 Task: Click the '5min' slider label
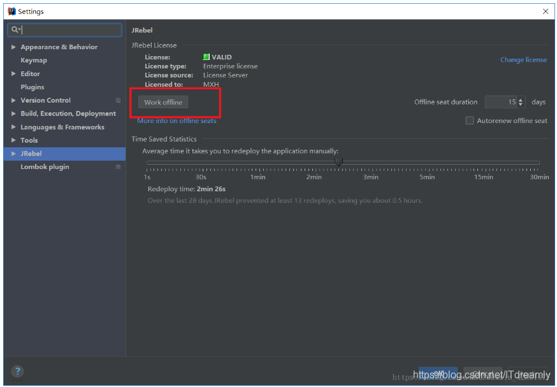click(427, 177)
